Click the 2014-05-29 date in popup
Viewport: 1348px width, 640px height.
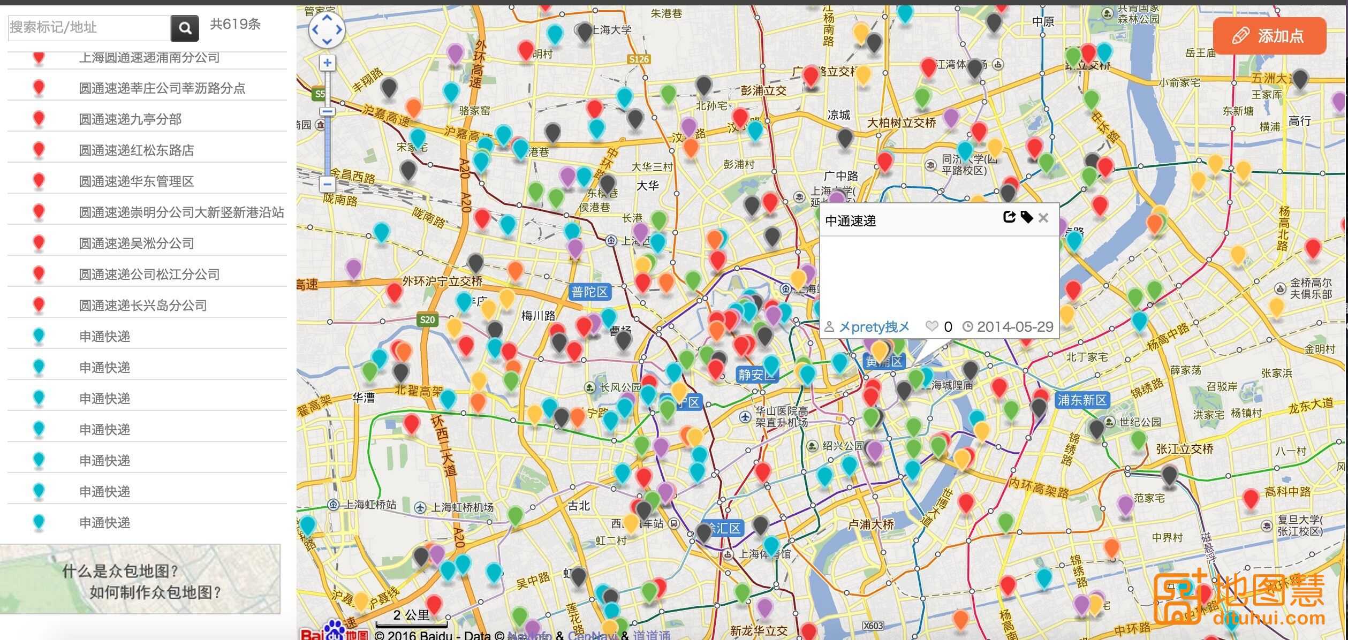[x=1014, y=327]
